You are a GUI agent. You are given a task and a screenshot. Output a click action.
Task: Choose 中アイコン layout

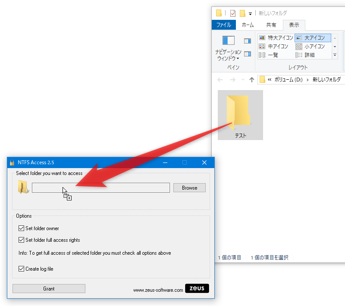273,47
